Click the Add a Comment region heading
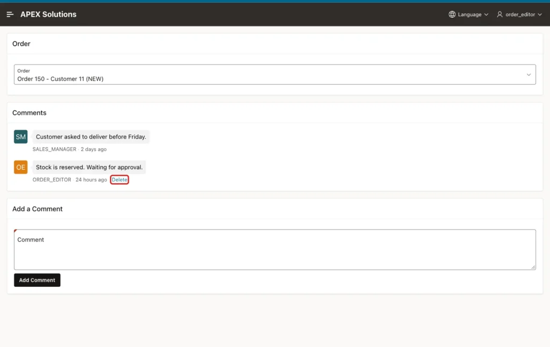550x347 pixels. pyautogui.click(x=38, y=209)
